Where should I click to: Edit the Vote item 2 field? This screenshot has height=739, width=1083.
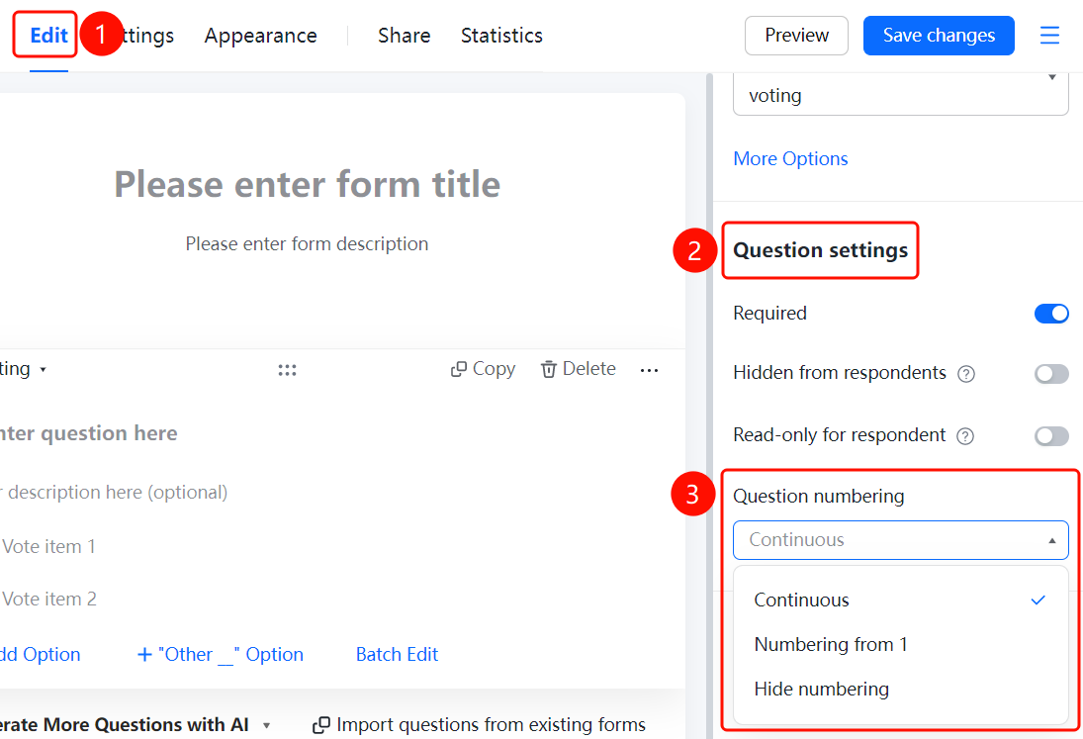49,600
